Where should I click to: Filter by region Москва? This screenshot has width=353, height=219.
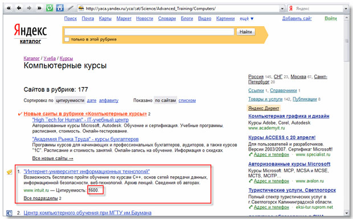tap(298, 76)
